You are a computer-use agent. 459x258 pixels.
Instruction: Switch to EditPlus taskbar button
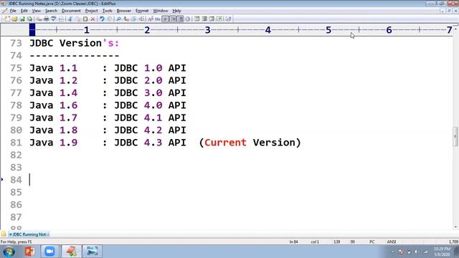click(x=71, y=252)
